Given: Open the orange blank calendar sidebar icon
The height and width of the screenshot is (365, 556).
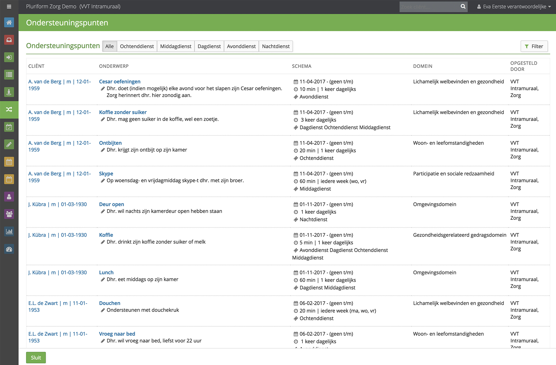Looking at the screenshot, I should (9, 179).
